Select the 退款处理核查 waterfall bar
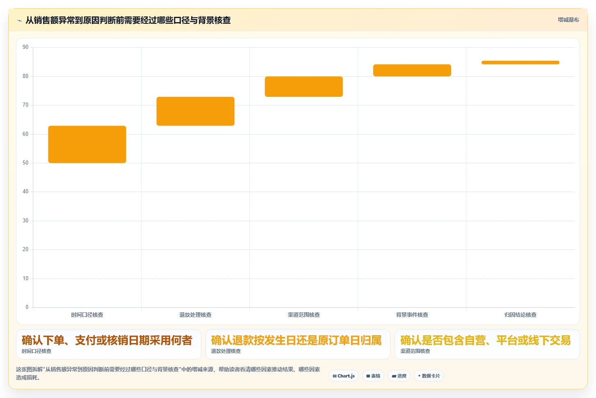 pyautogui.click(x=195, y=111)
